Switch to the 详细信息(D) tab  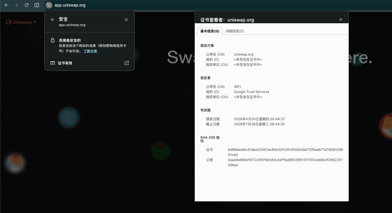(235, 31)
